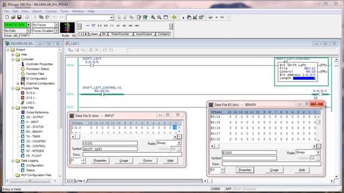344x193 pixels.
Task: Save the project with the floppy icon
Action: point(19,17)
